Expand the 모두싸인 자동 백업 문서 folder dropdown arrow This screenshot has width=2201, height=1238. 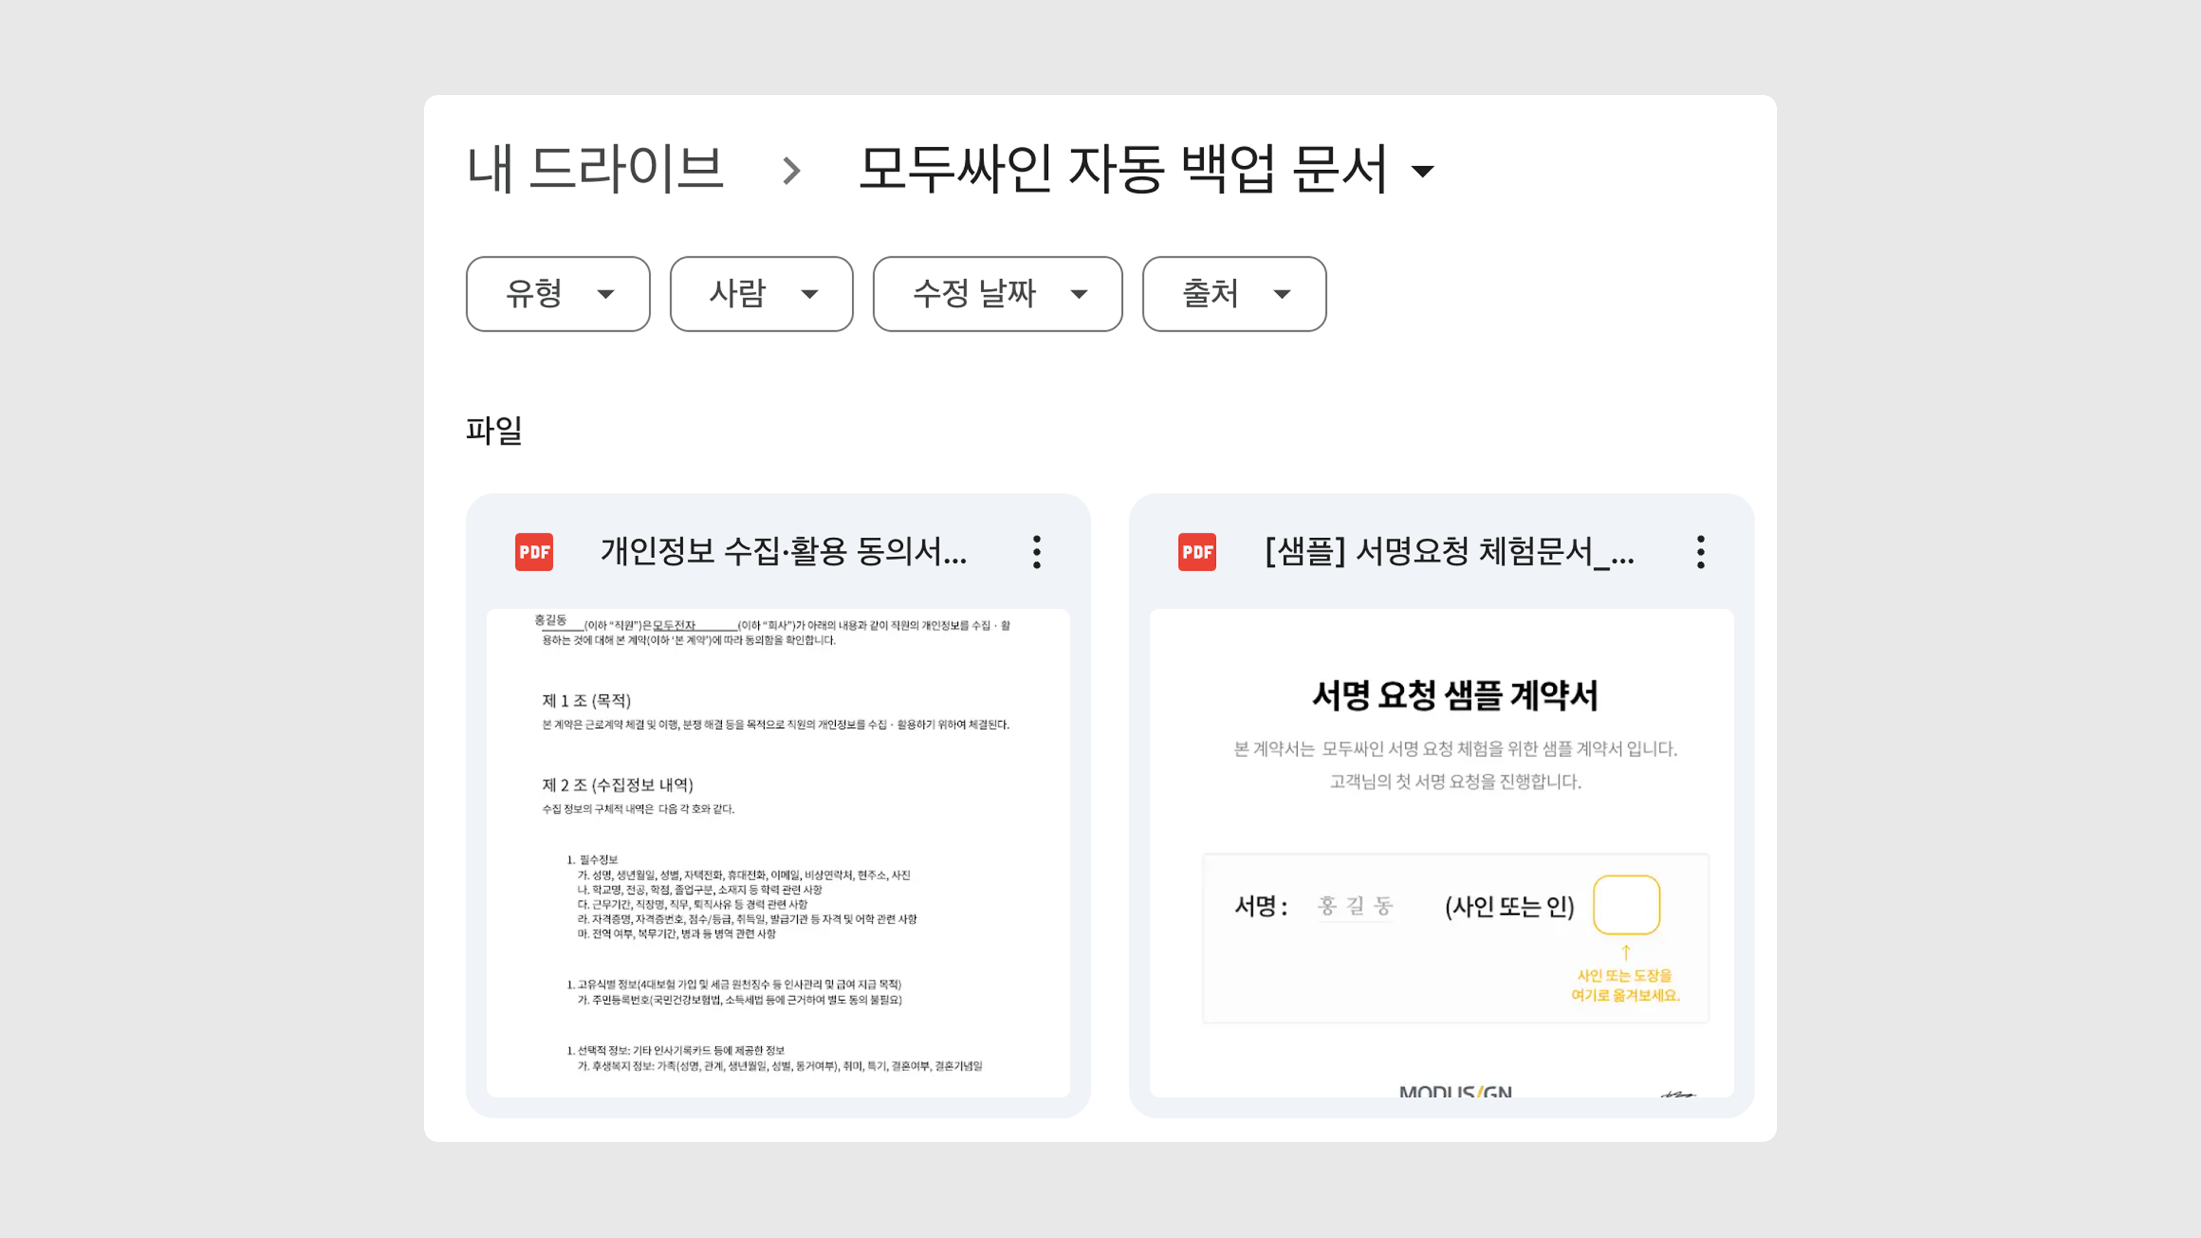1423,171
